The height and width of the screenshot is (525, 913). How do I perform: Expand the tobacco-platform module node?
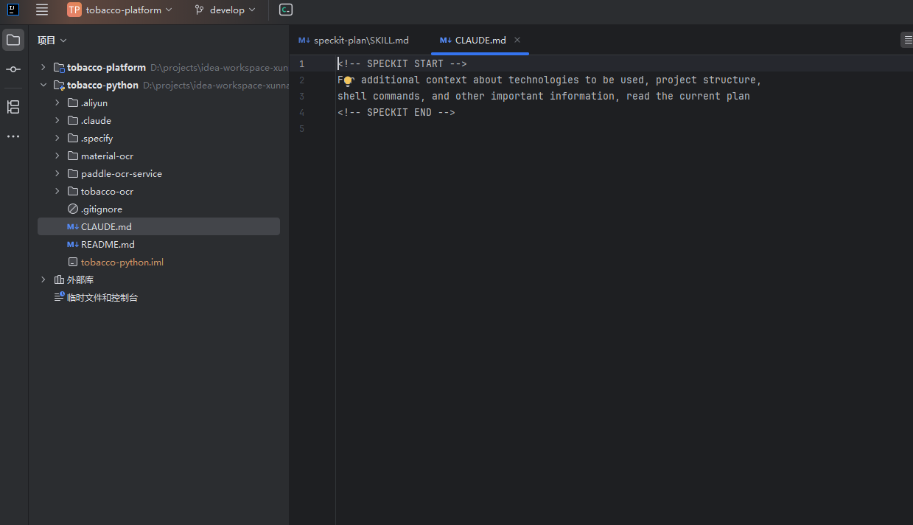click(43, 67)
